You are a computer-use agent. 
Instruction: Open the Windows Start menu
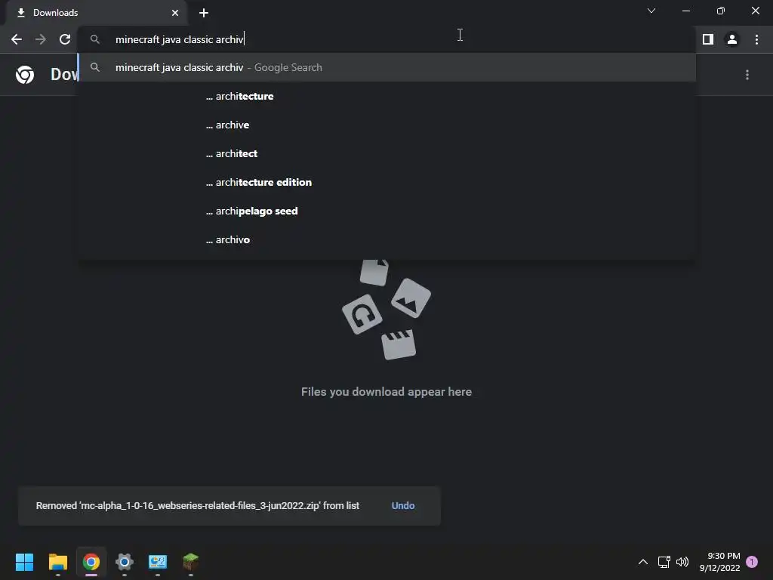[x=24, y=562]
